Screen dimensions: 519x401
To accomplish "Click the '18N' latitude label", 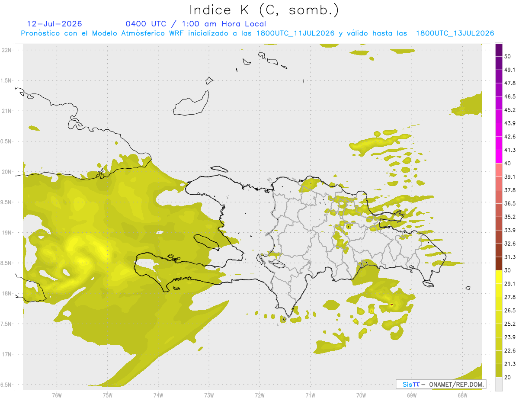I will tap(7, 293).
